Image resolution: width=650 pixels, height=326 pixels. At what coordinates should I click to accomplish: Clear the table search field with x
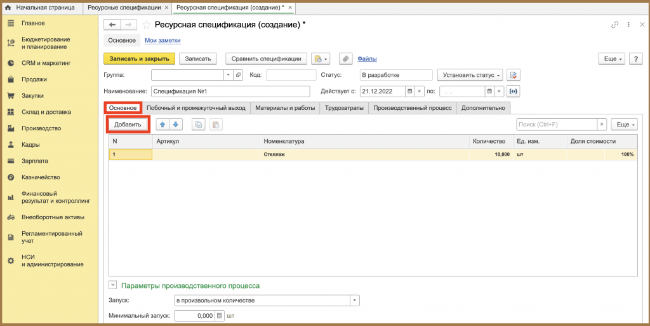tap(602, 125)
